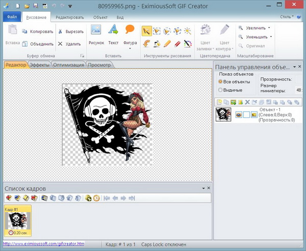The image size is (306, 251).
Task: Select the Все объекты radio button
Action: [x=220, y=82]
